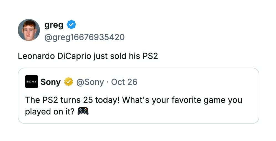276x141 pixels.
Task: Click the blue verified badge beside greg
Action: point(71,25)
